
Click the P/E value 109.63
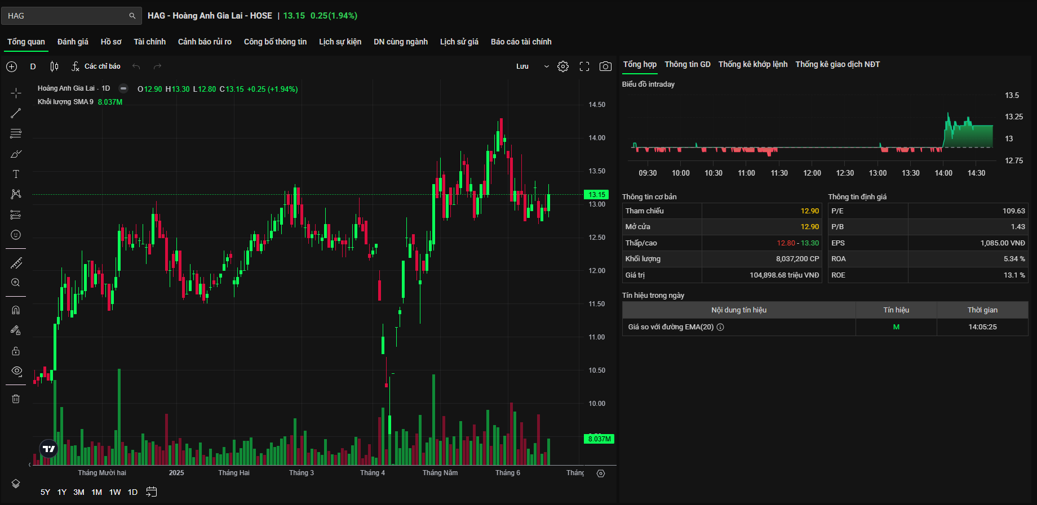tap(1013, 211)
